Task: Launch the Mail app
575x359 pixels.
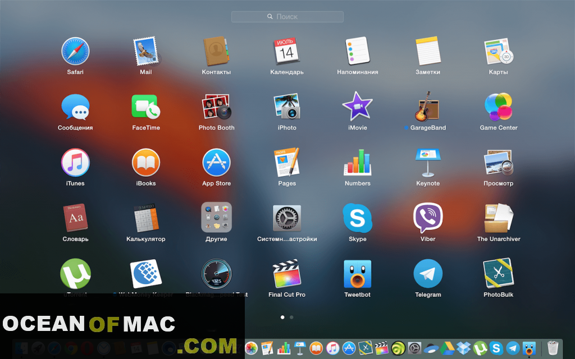Action: tap(146, 51)
